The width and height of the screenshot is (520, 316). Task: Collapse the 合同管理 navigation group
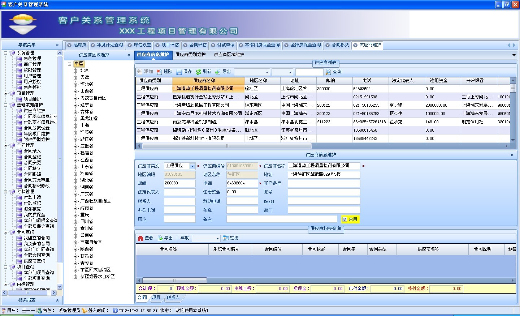point(6,145)
